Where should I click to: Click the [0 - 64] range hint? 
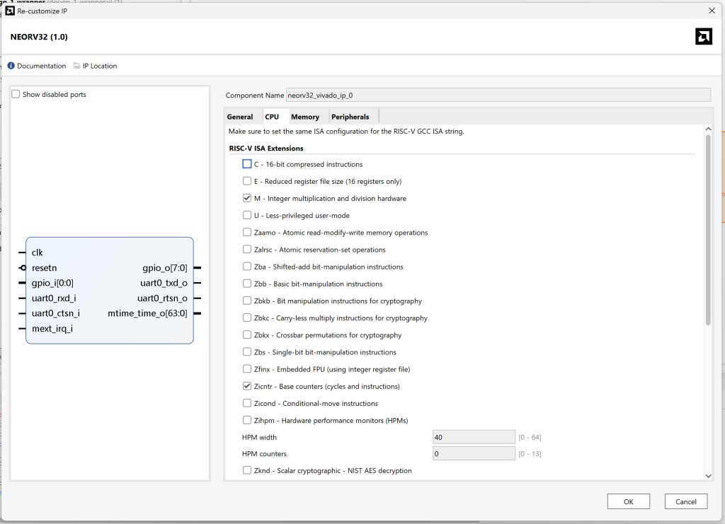pos(530,437)
